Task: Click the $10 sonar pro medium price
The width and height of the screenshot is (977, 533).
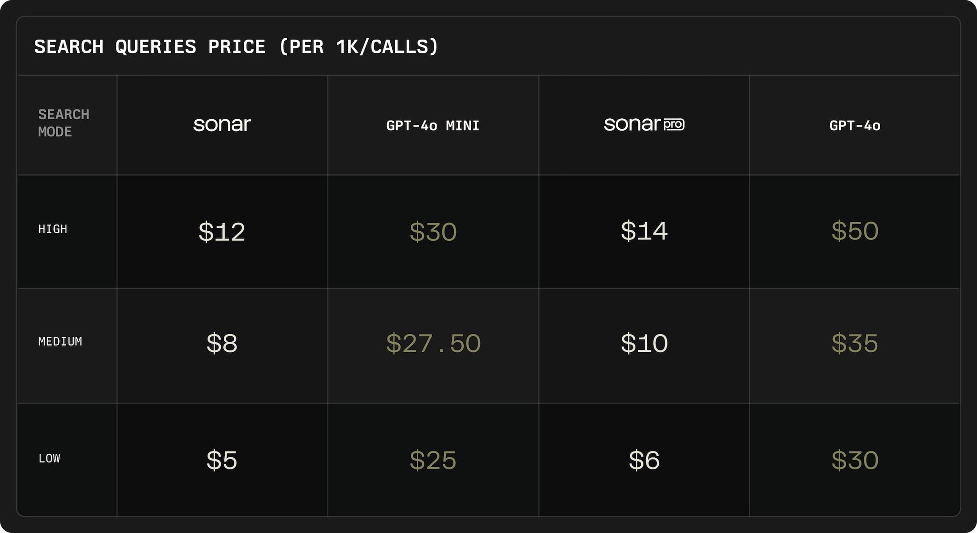Action: tap(644, 343)
